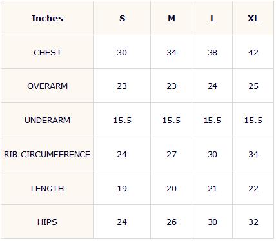
Task: Click the UNDERARM row label
Action: (x=47, y=120)
